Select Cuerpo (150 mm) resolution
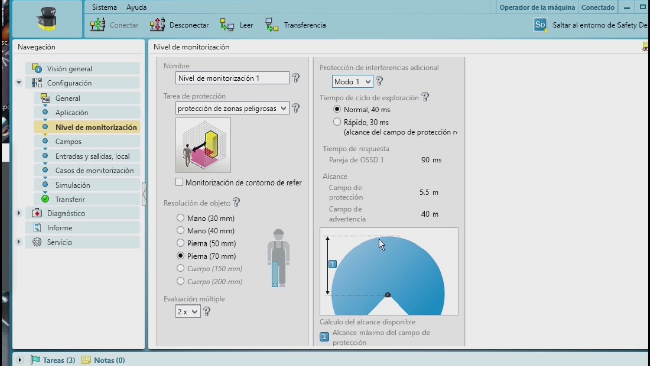 click(x=180, y=268)
